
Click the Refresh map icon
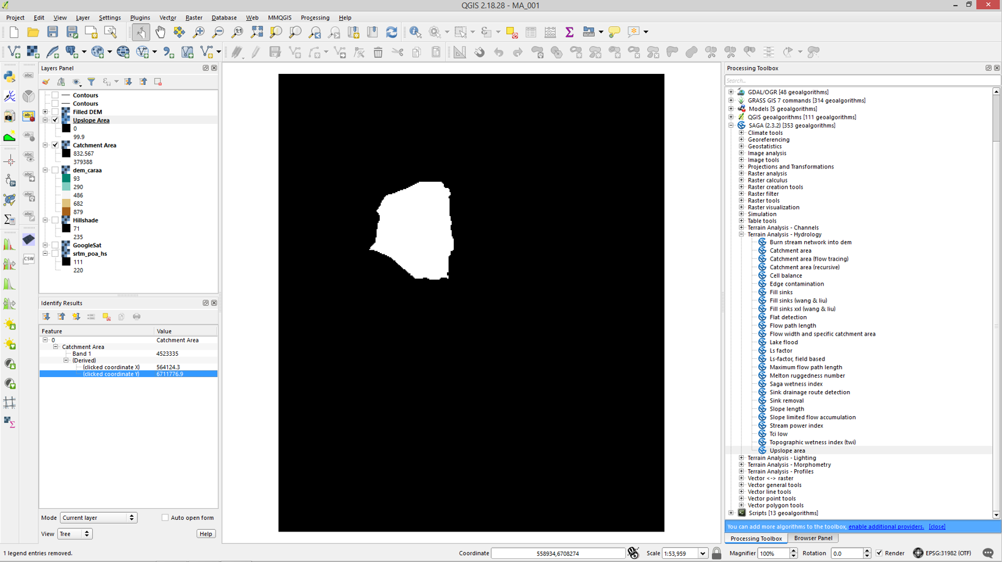391,32
